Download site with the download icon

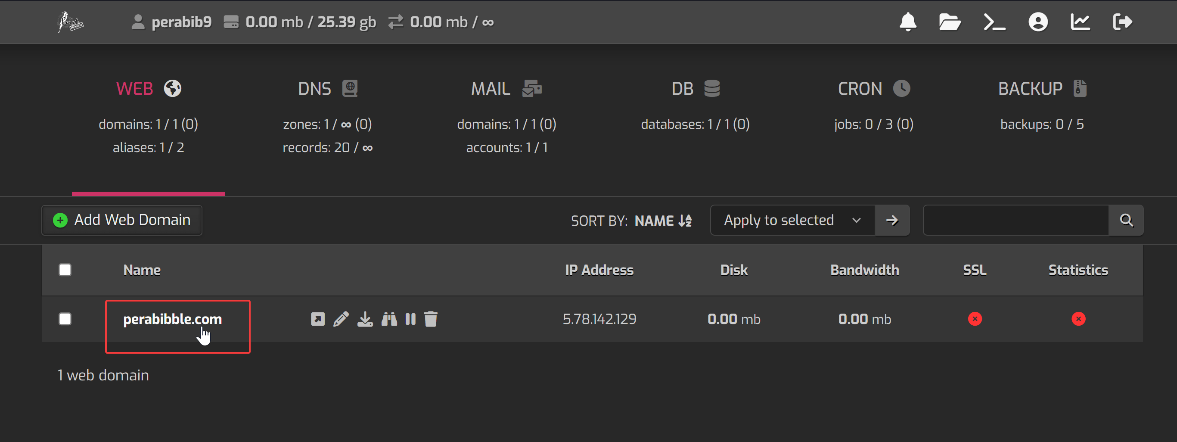click(365, 319)
